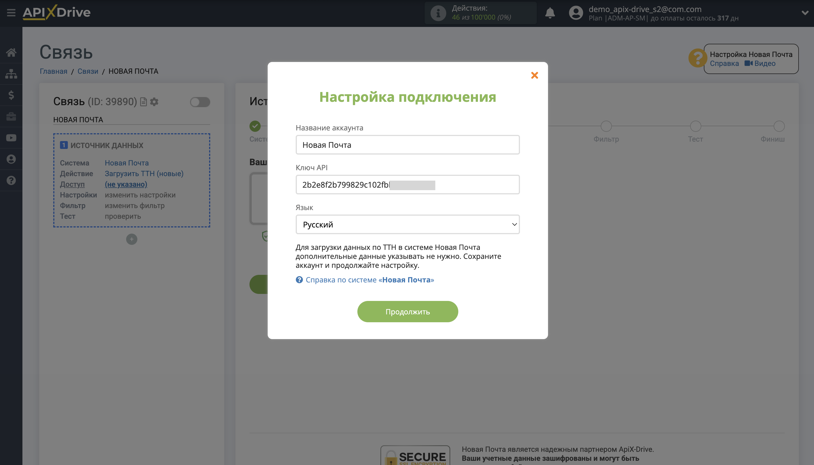This screenshot has width=814, height=465.
Task: Click the Продолжить button
Action: (408, 311)
